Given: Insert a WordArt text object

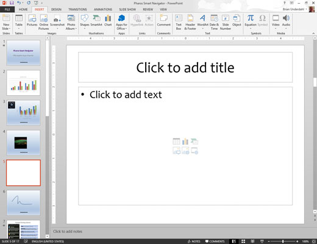Looking at the screenshot, I should tap(202, 22).
